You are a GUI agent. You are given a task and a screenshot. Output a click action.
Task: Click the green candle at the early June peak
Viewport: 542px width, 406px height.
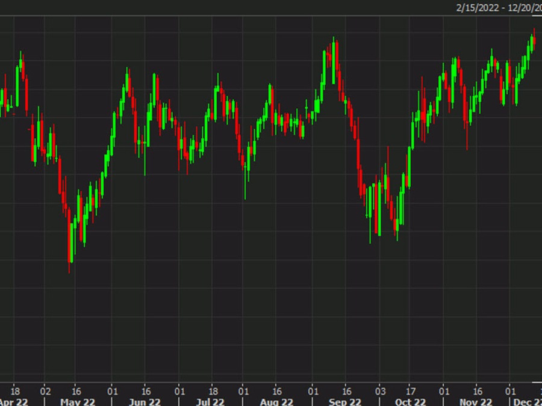pyautogui.click(x=127, y=81)
